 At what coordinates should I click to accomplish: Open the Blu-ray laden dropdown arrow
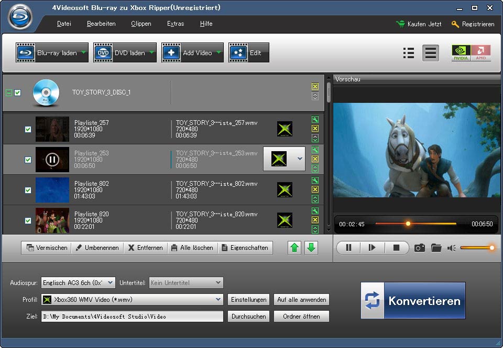pyautogui.click(x=84, y=52)
